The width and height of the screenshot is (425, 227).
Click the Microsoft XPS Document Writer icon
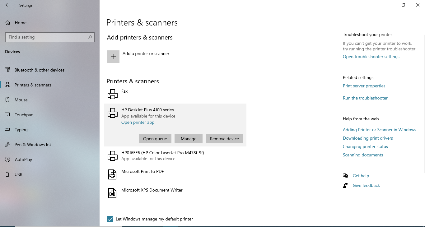pos(112,193)
